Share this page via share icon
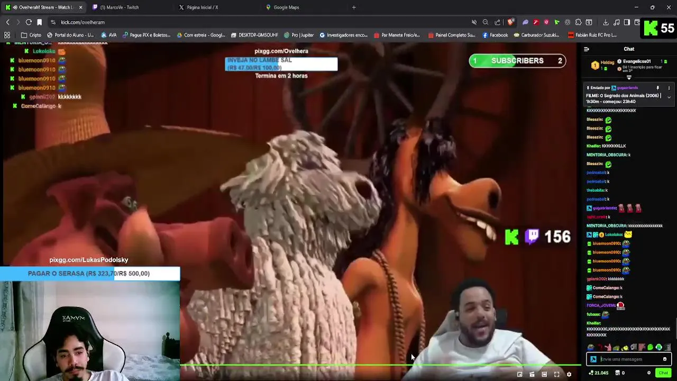This screenshot has width=677, height=381. (x=497, y=22)
